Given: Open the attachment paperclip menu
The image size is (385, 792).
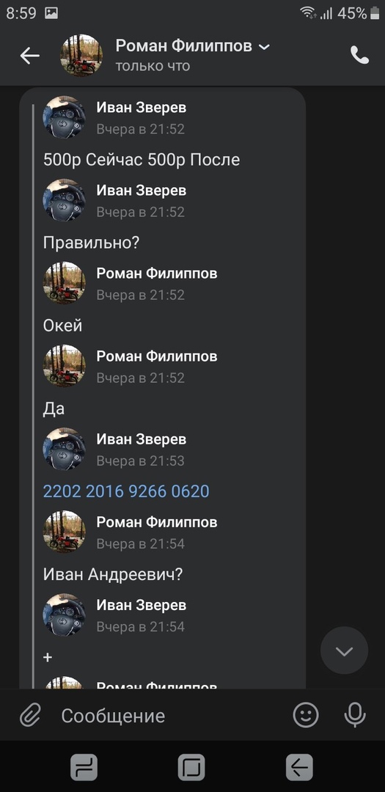Looking at the screenshot, I should click(x=30, y=716).
